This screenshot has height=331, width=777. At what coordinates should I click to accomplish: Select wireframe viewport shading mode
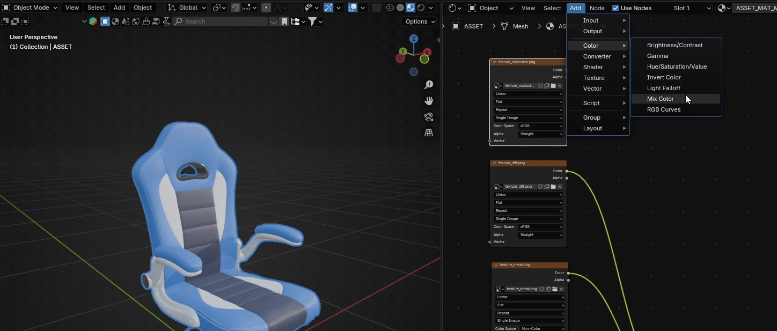coord(390,8)
